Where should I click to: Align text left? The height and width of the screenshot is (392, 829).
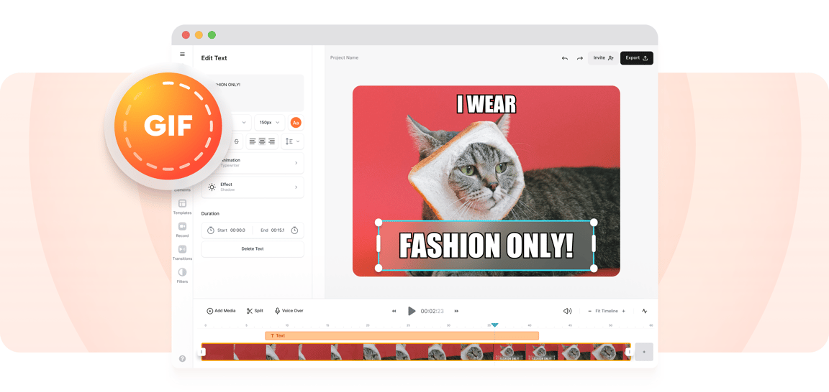(x=253, y=141)
